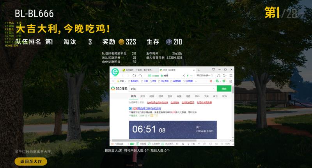Open the 收藏 favorites dropdown
This screenshot has width=312, height=168.
click(121, 81)
